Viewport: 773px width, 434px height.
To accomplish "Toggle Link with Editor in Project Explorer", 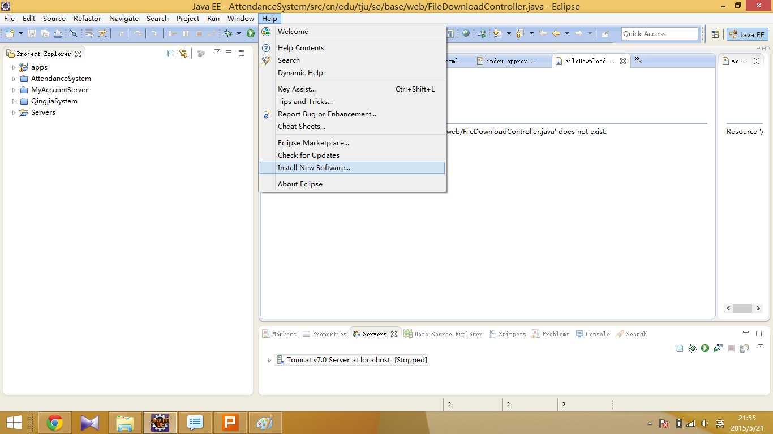I will (183, 53).
